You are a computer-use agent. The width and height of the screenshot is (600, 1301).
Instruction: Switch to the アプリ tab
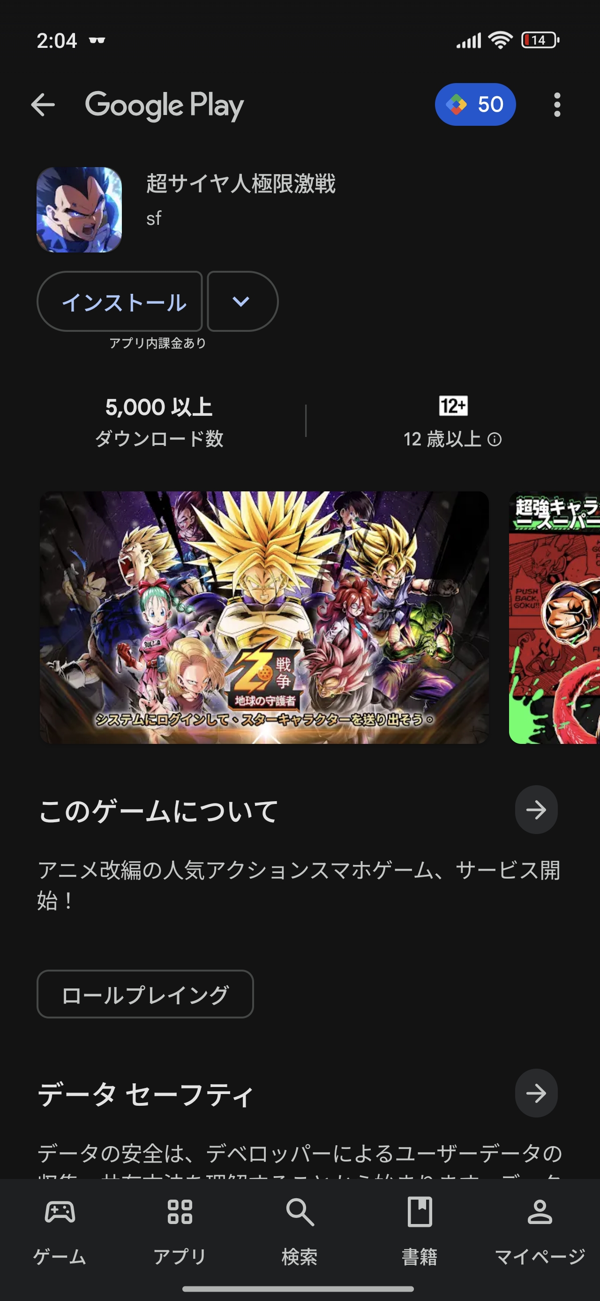(180, 1230)
